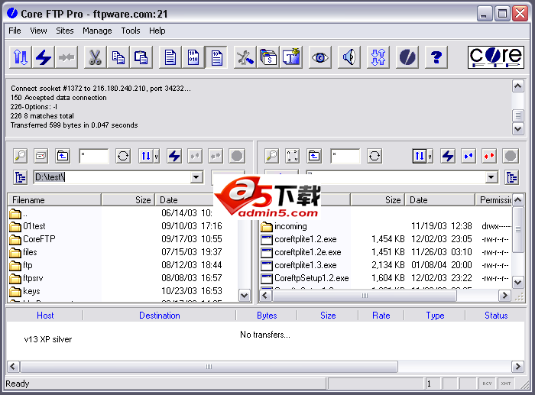Click the speaker sound icon
Viewport: 535px width, 395px height.
(x=349, y=57)
